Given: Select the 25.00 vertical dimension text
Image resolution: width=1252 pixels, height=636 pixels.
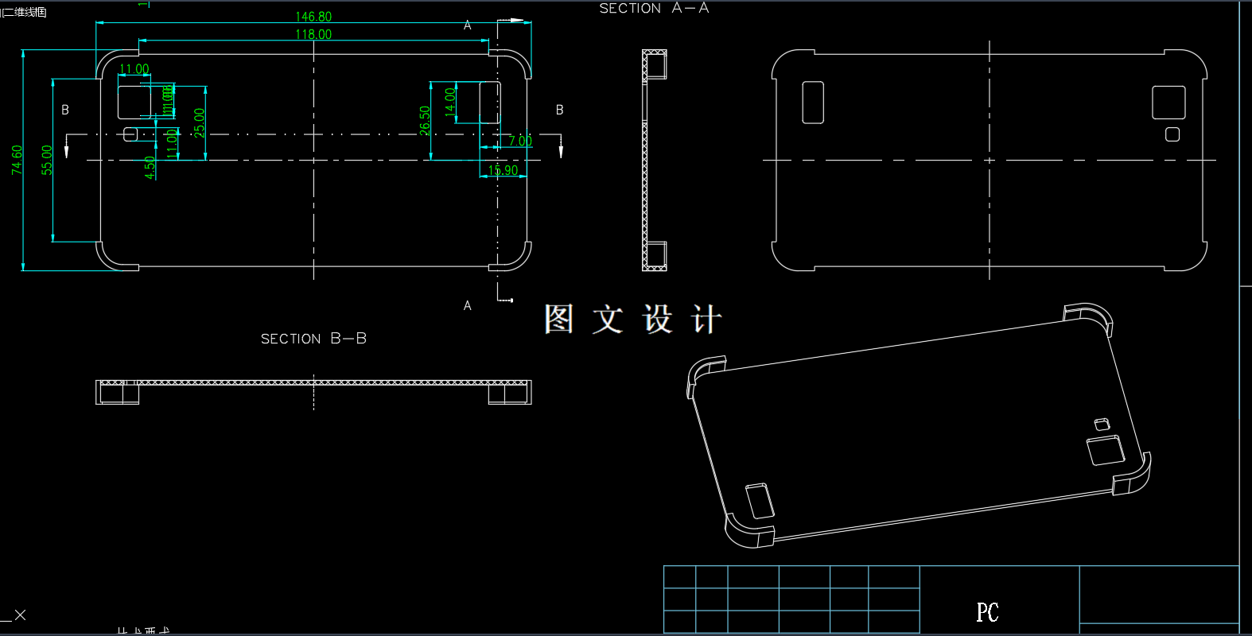Looking at the screenshot, I should [199, 122].
